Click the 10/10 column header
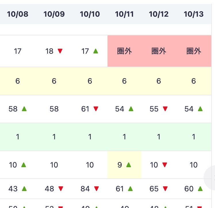 [x=90, y=14]
